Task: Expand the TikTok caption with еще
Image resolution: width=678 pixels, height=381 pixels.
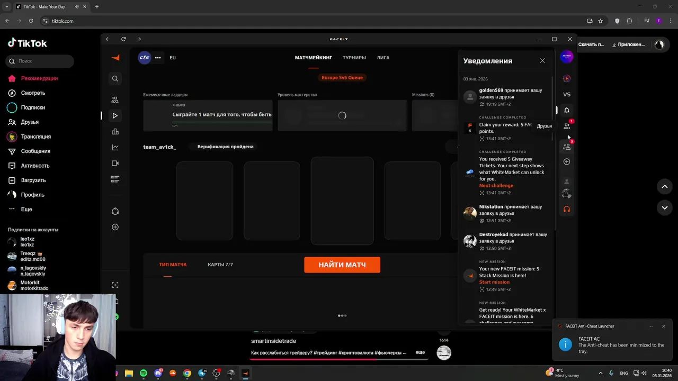Action: point(420,352)
